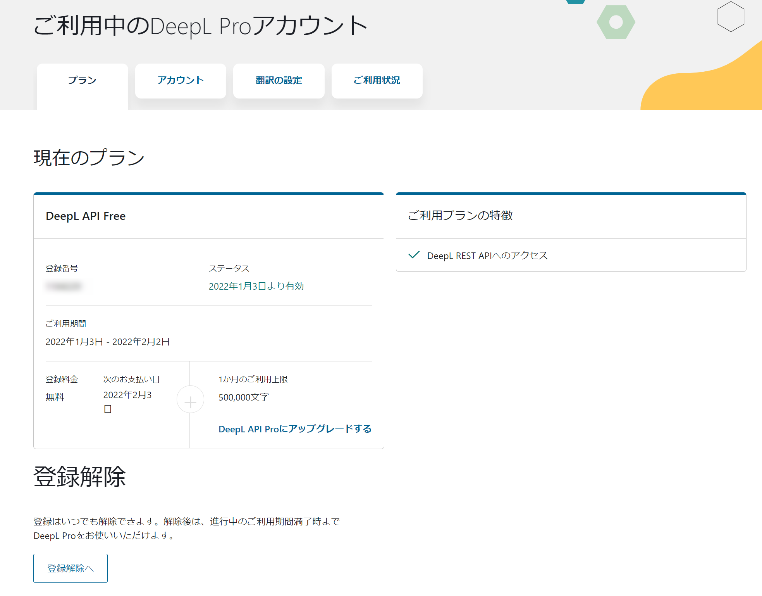The height and width of the screenshot is (596, 762).
Task: Click the ご利用中のDeepL Proアカウント page title
Action: point(200,26)
